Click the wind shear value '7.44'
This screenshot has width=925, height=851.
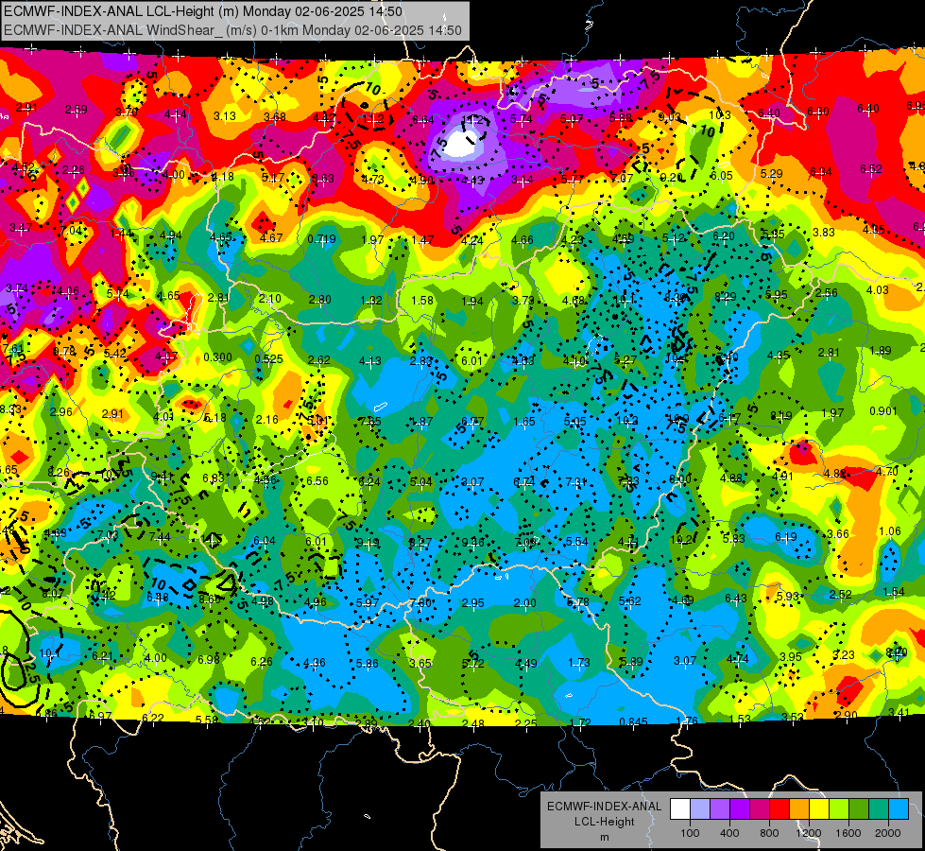point(160,537)
